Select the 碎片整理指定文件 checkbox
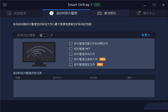 coord(71,64)
